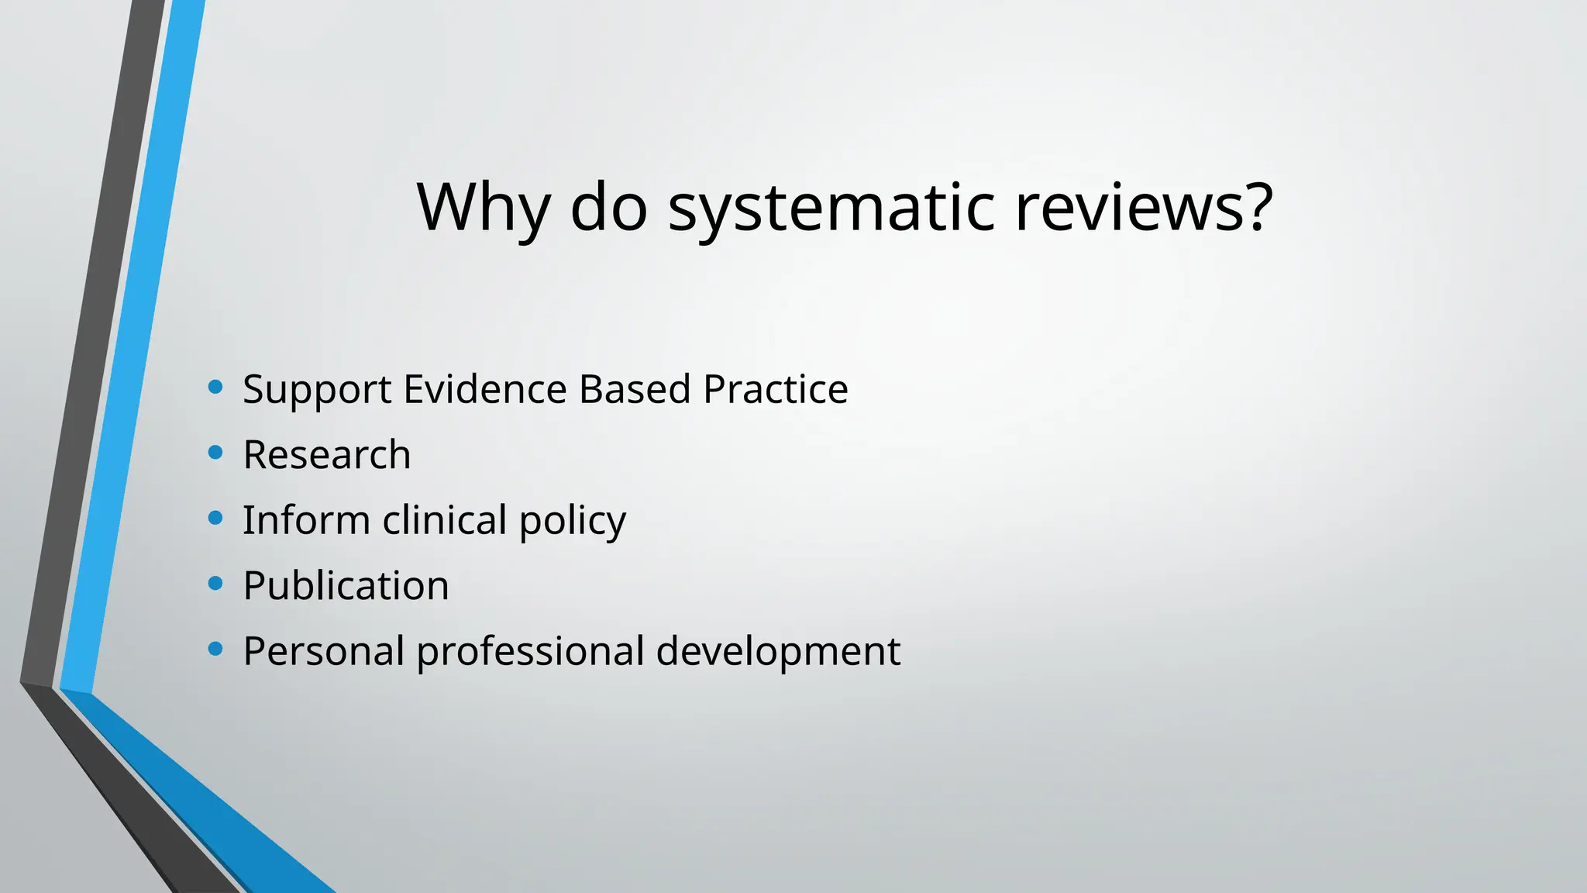Click the 'Support Evidence Based Practice' bullet
The height and width of the screenshot is (893, 1587).
(x=546, y=389)
